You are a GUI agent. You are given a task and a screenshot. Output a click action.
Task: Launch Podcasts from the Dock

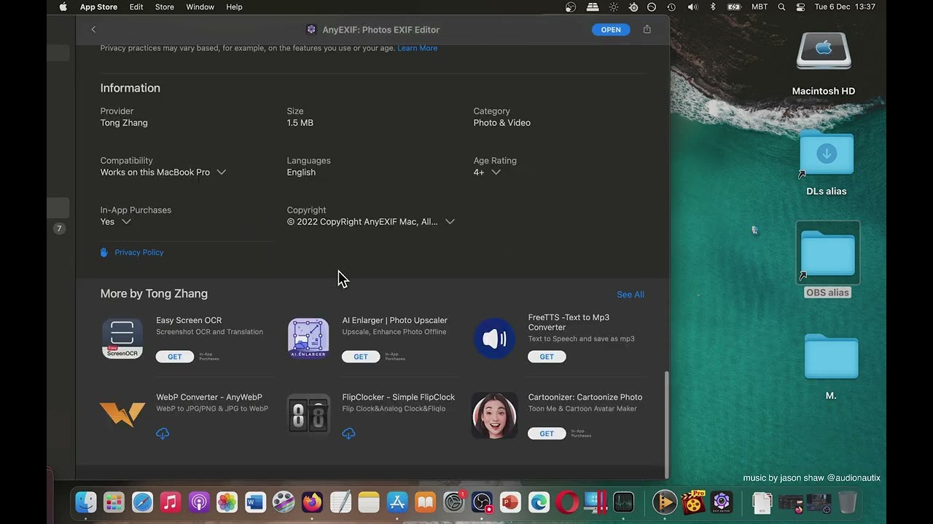click(199, 502)
